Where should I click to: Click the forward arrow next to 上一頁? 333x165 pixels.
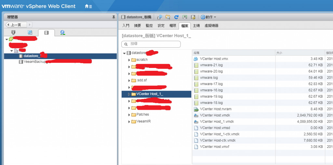[x=30, y=25]
